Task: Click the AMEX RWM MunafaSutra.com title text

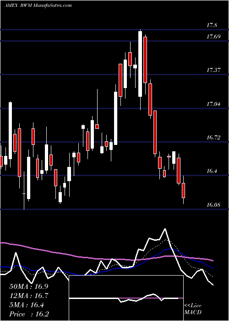Action: pos(38,6)
